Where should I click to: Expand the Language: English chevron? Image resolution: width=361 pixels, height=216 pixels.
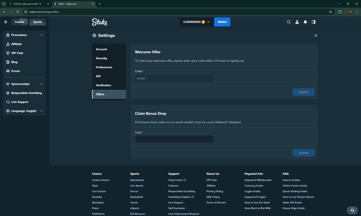pos(41,111)
